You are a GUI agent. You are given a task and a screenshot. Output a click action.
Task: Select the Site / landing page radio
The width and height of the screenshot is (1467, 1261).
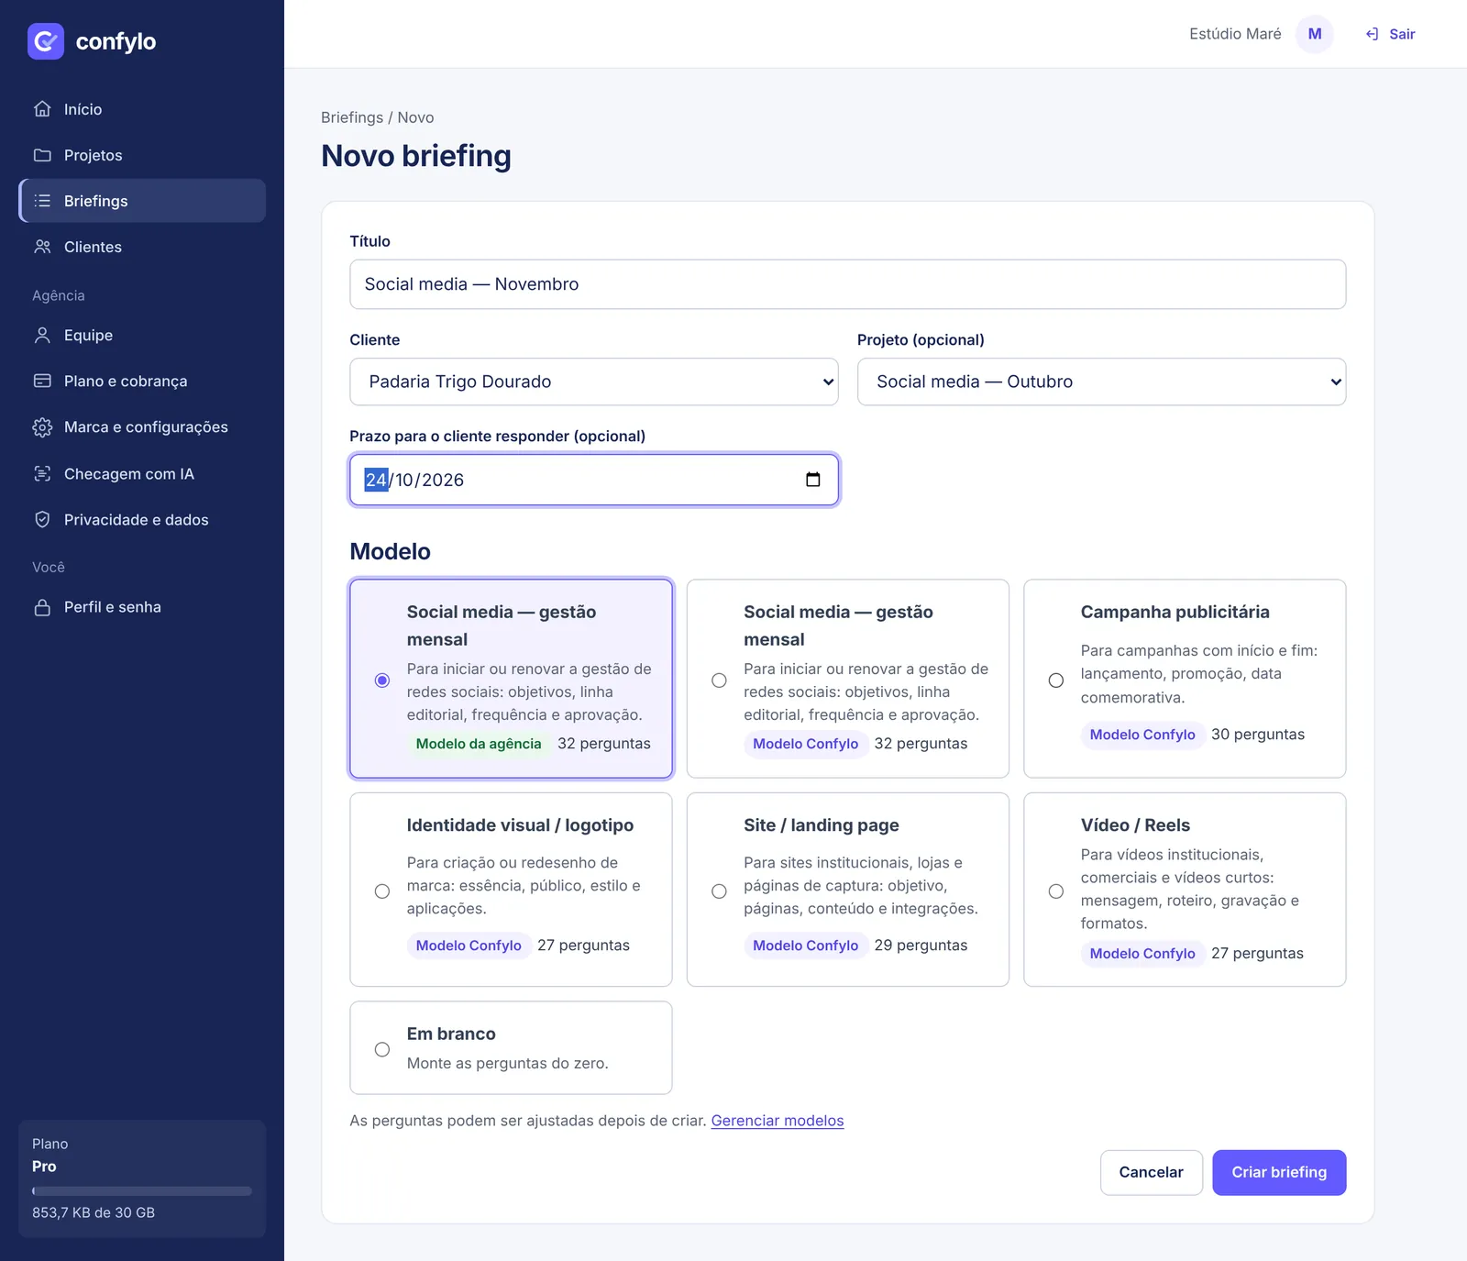click(x=719, y=891)
